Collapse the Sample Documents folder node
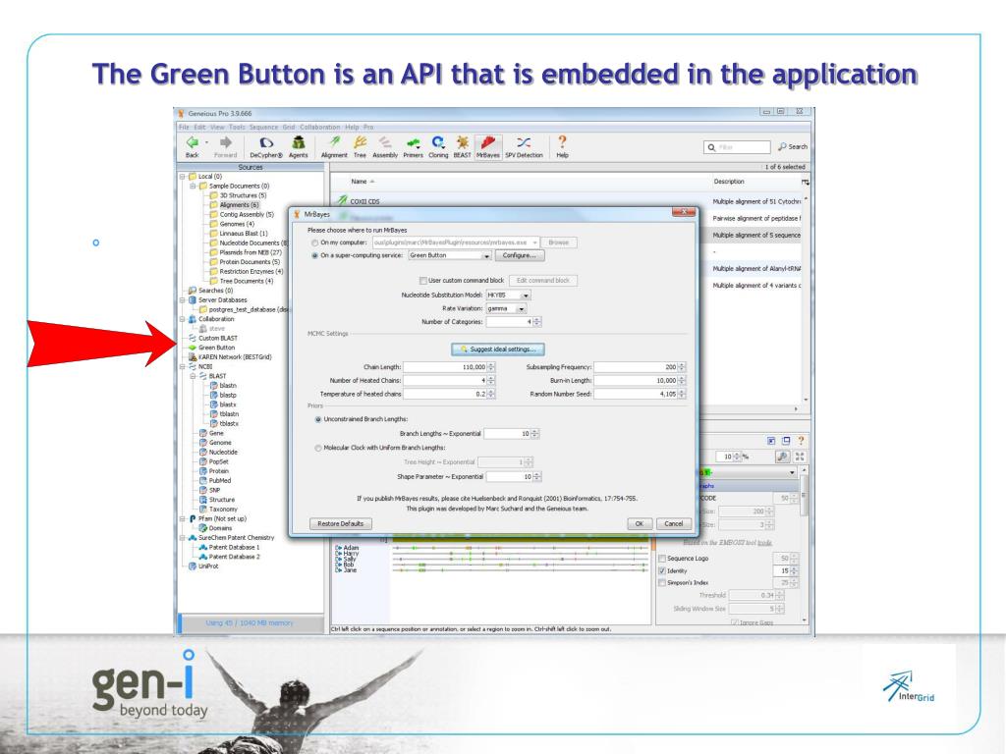1006x754 pixels. coord(194,186)
